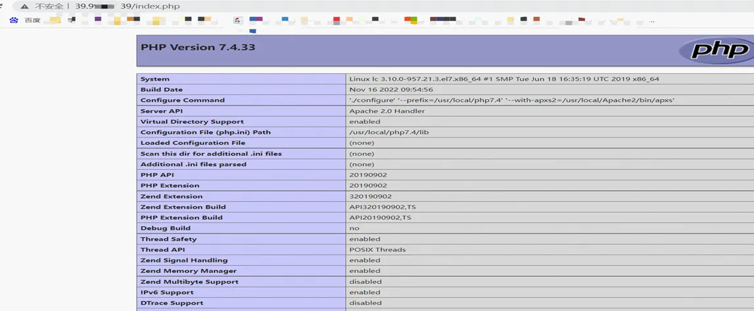The image size is (754, 311).
Task: Select the './configure' --prefix command value
Action: click(x=512, y=100)
